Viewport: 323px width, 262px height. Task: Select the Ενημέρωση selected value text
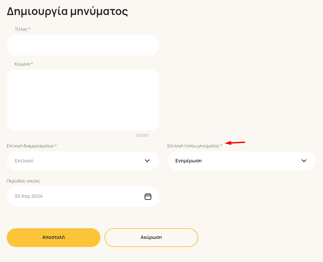[x=188, y=161]
